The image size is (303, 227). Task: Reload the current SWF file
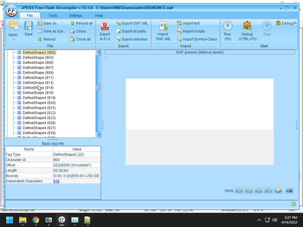(x=46, y=39)
